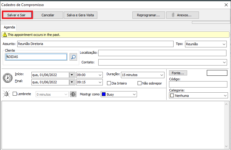Click in the Assunto field
The width and height of the screenshot is (231, 150).
point(95,44)
